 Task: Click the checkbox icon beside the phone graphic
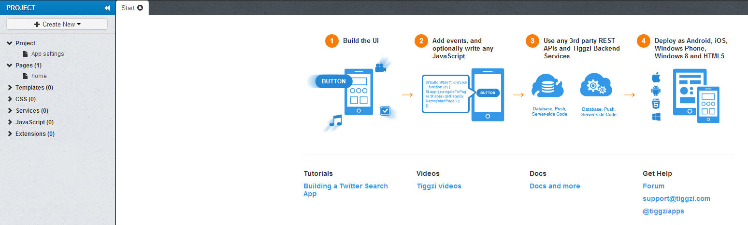[x=385, y=111]
